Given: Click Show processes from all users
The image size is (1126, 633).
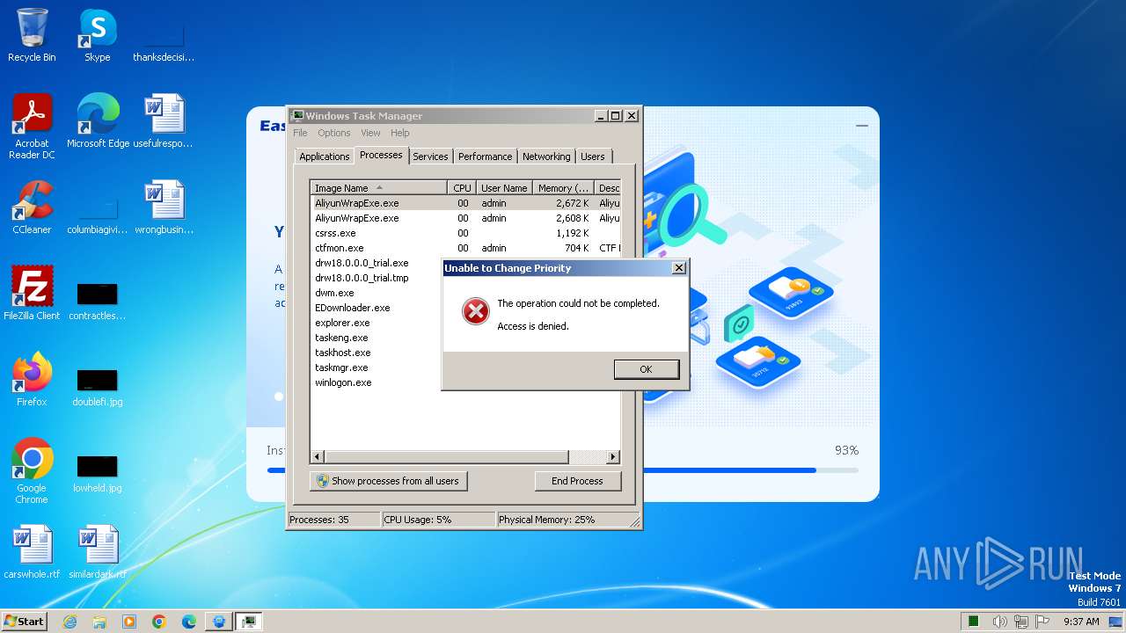Looking at the screenshot, I should 389,481.
